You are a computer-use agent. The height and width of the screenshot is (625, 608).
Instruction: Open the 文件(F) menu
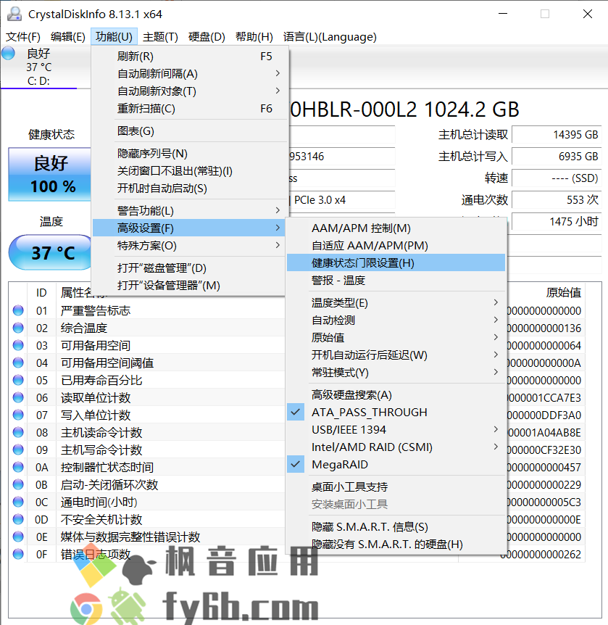point(23,37)
